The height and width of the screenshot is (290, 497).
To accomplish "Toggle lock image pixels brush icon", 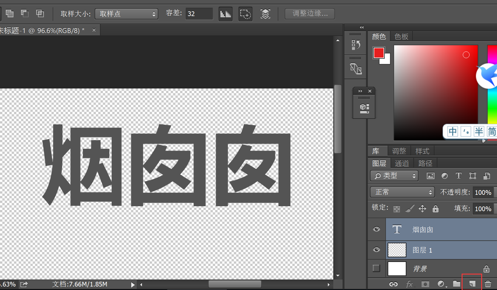I will coord(410,209).
